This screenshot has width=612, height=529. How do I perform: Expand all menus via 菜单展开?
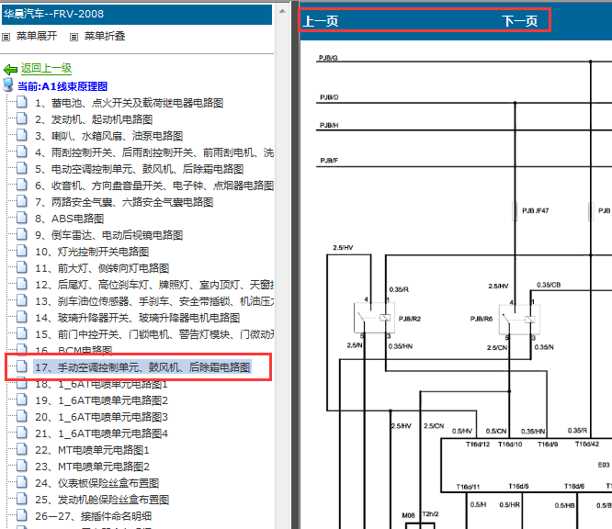37,37
